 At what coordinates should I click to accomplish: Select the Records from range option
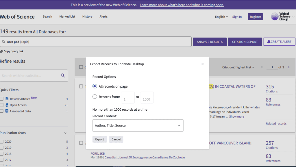95,97
